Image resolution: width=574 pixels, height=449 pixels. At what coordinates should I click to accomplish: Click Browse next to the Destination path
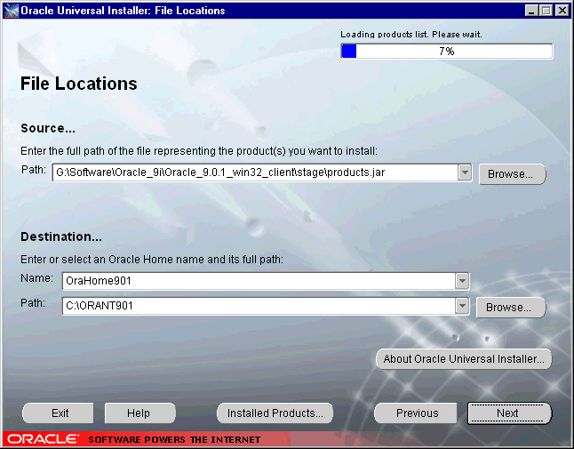pyautogui.click(x=510, y=308)
